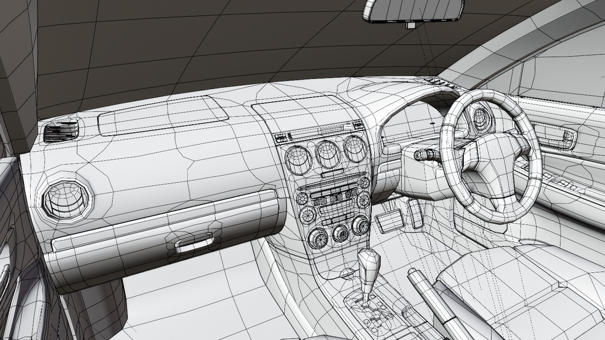Select the middle round vent on center console
605x340 pixels.
tap(327, 154)
